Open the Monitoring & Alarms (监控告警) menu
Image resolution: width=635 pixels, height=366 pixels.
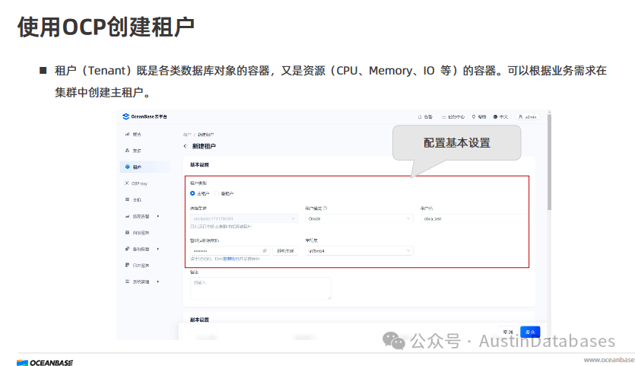(138, 216)
